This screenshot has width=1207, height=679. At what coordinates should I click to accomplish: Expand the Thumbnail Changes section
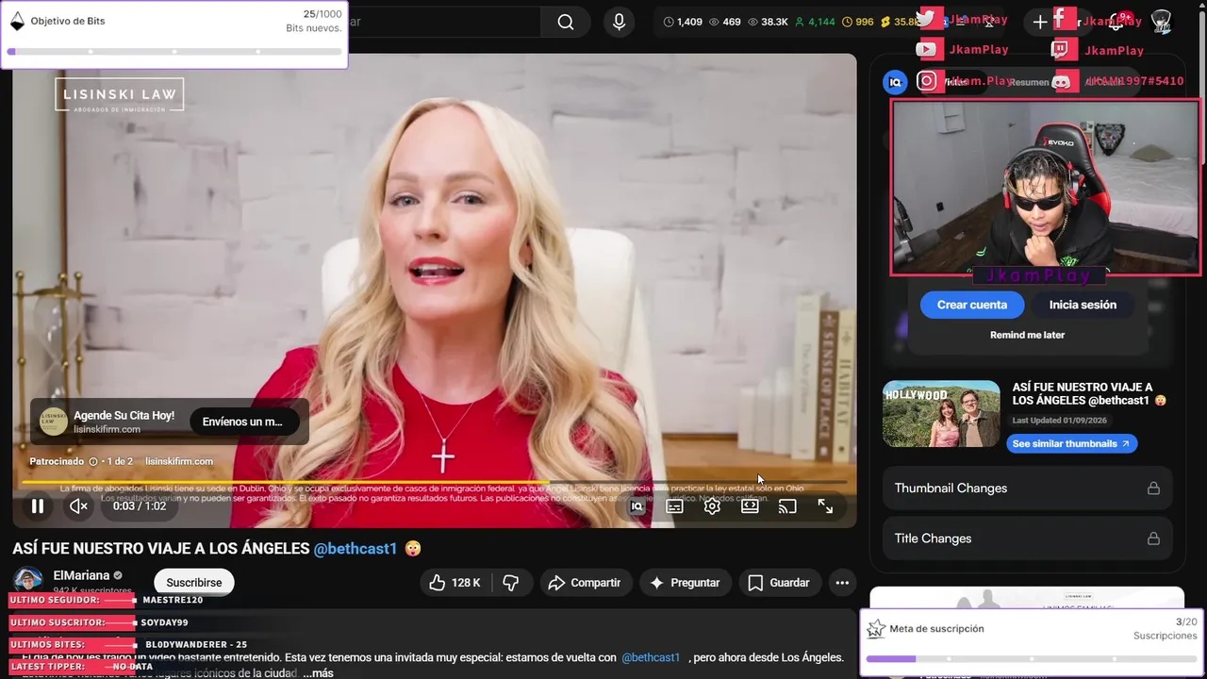(1027, 488)
